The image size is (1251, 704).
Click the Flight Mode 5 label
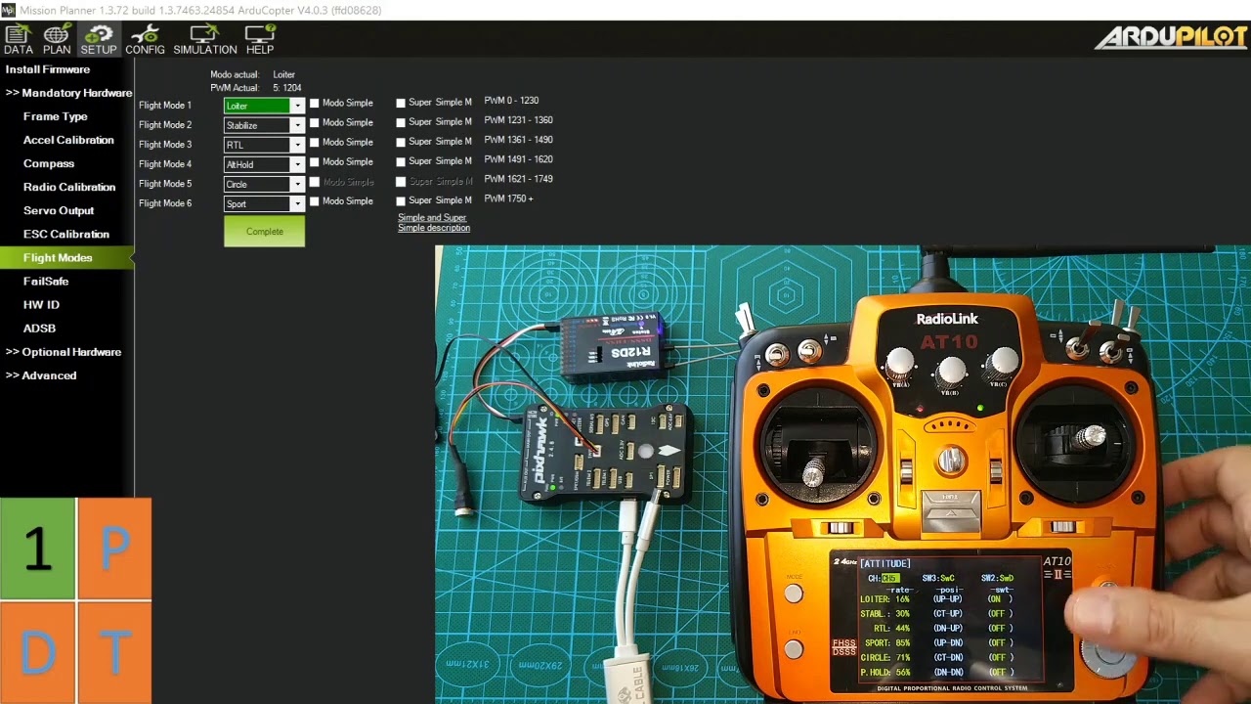tap(165, 184)
